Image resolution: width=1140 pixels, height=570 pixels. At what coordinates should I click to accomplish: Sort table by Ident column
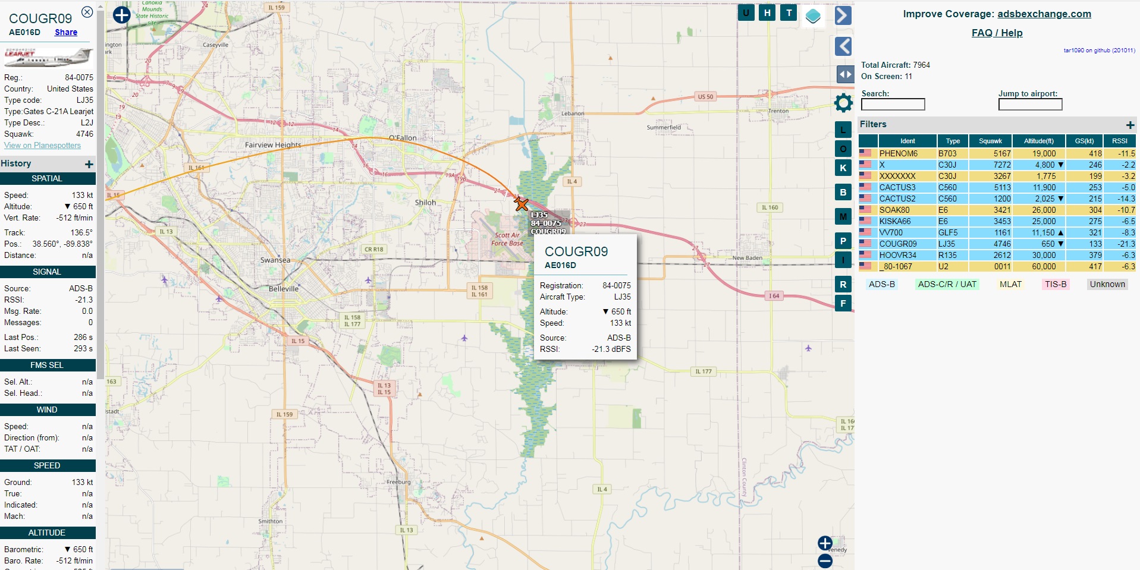[907, 141]
